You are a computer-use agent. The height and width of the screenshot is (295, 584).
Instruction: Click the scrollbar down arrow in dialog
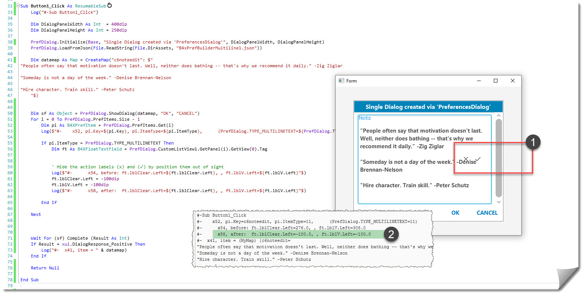point(499,202)
